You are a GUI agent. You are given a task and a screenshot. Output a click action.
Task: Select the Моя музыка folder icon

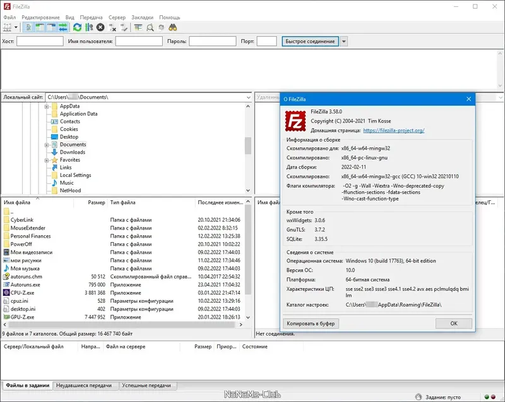click(6, 269)
